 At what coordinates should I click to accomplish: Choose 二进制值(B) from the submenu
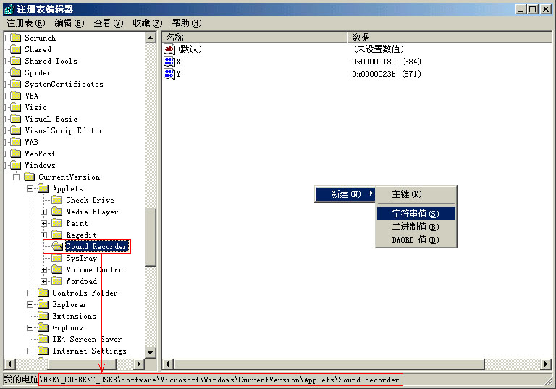click(416, 227)
